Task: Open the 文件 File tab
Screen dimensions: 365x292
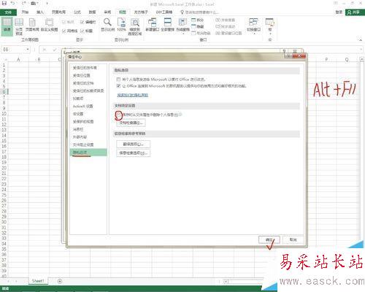Action: [x=8, y=12]
